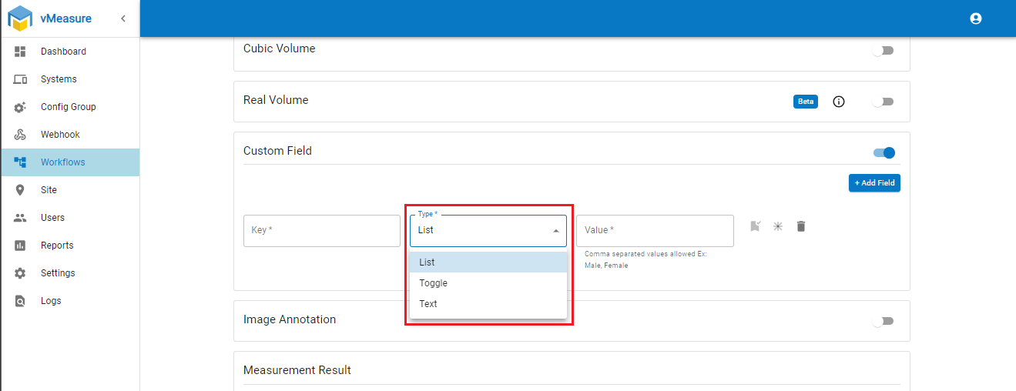Click the Real Volume info icon

839,102
